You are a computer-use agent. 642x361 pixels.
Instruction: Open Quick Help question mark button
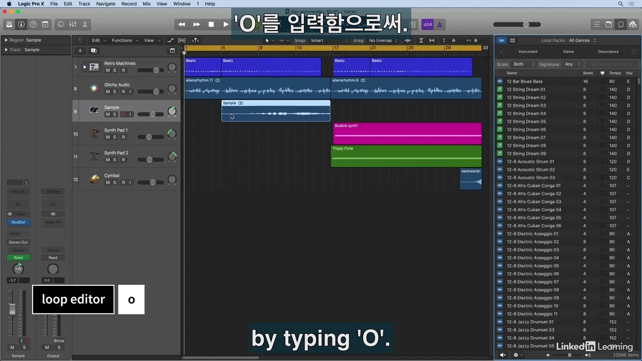33,24
